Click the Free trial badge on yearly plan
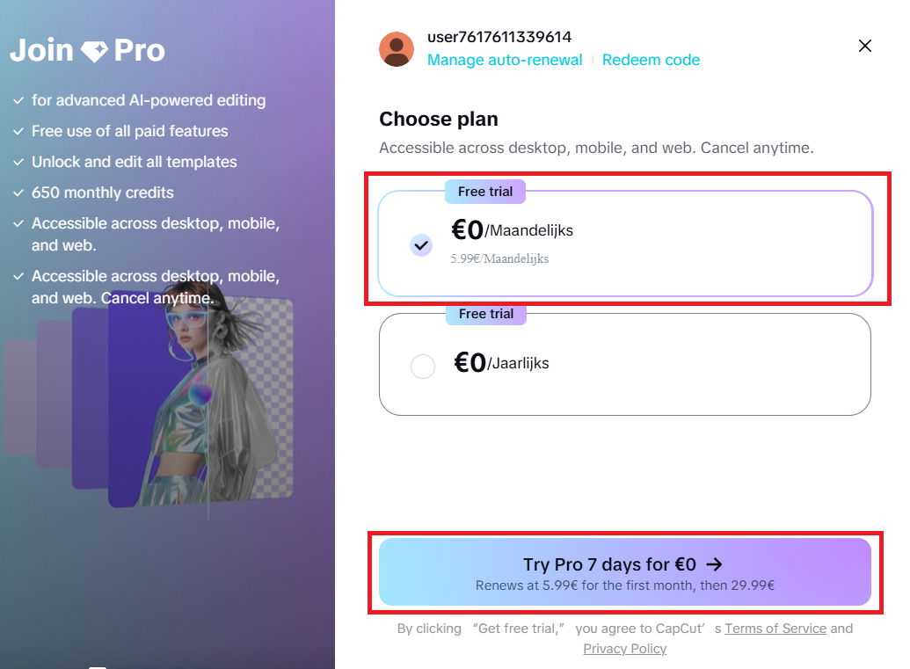The image size is (910, 669). pyautogui.click(x=485, y=314)
